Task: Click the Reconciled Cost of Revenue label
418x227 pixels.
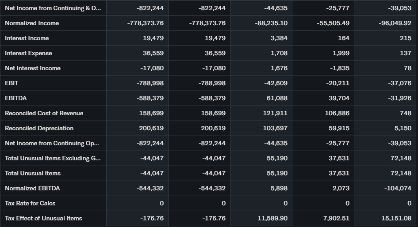Action: point(44,113)
